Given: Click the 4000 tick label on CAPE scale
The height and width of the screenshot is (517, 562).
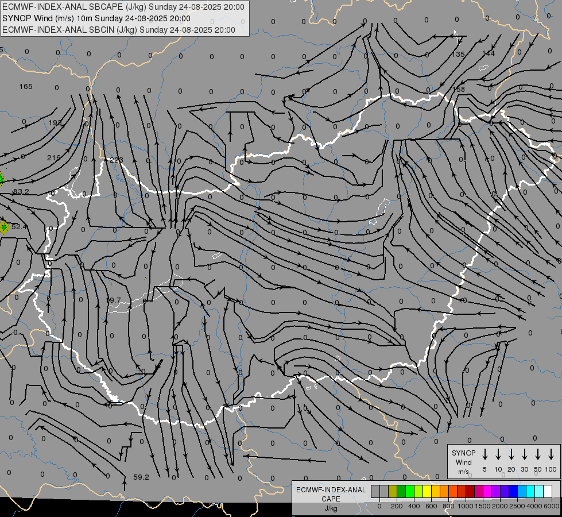Looking at the screenshot, I should pos(534,506).
